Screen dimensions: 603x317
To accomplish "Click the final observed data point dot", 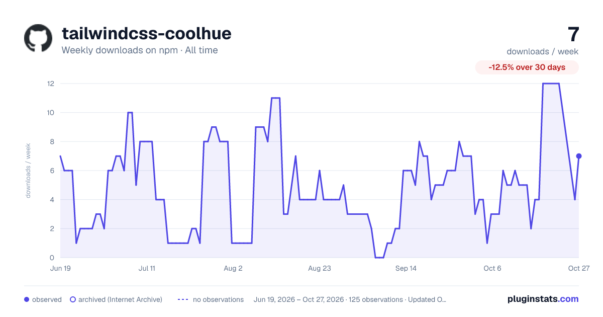I will (579, 156).
